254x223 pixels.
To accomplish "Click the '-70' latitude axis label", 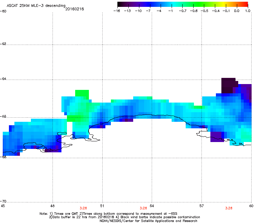I will click(x=3, y=201).
